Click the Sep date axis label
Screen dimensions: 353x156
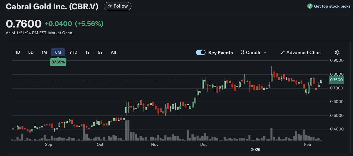[x=49, y=145]
